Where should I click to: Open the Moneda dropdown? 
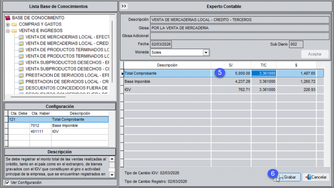[206, 53]
